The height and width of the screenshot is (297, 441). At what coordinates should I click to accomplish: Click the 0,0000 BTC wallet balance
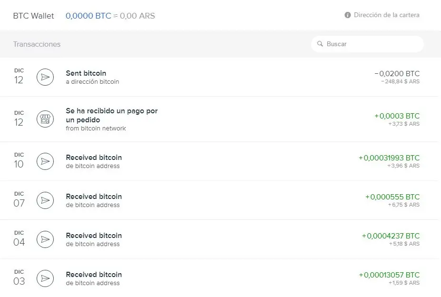coord(88,16)
